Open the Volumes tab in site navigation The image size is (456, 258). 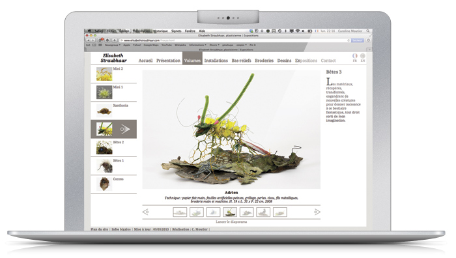pos(192,61)
